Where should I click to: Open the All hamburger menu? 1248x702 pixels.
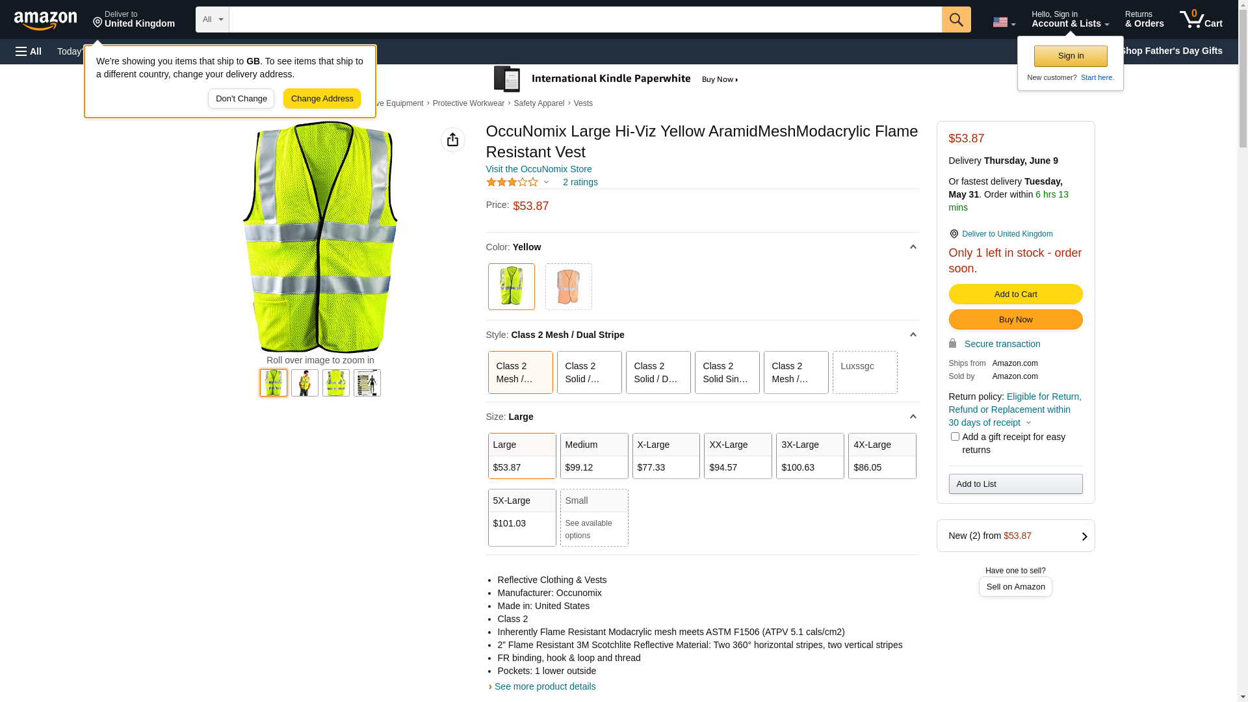click(x=29, y=51)
